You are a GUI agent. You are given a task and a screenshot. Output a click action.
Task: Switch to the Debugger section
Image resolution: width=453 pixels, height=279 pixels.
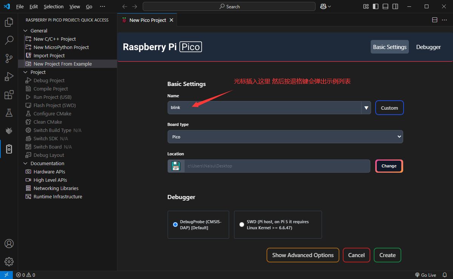428,47
